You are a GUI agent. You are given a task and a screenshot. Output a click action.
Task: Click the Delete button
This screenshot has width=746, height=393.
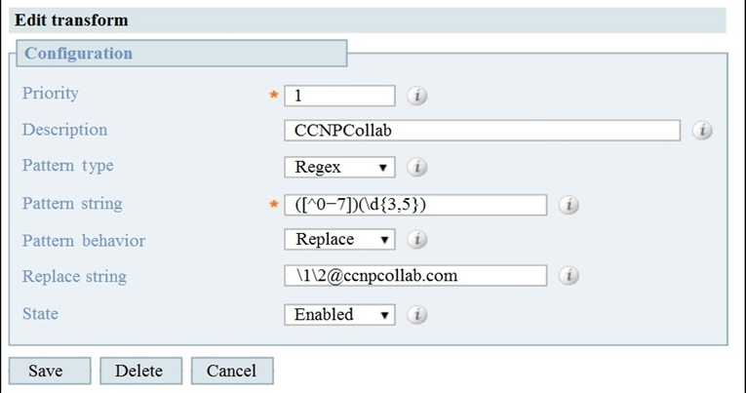click(140, 371)
